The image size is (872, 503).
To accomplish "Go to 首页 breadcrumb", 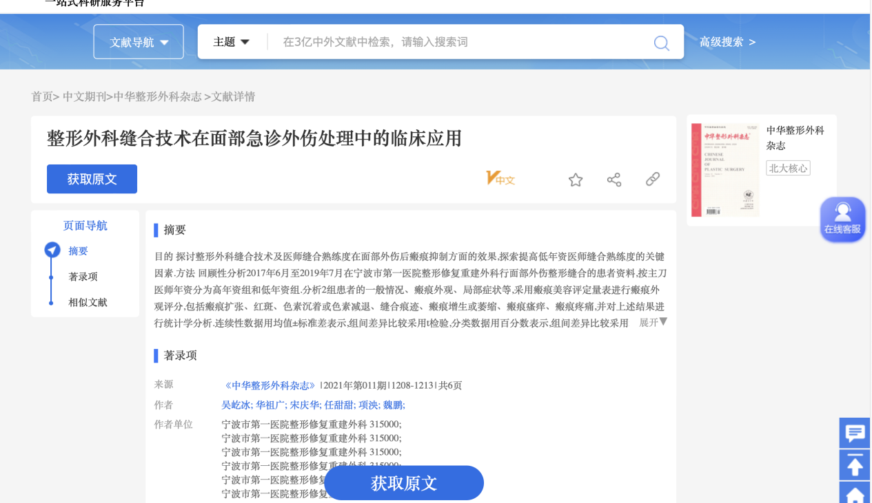I will pos(42,97).
